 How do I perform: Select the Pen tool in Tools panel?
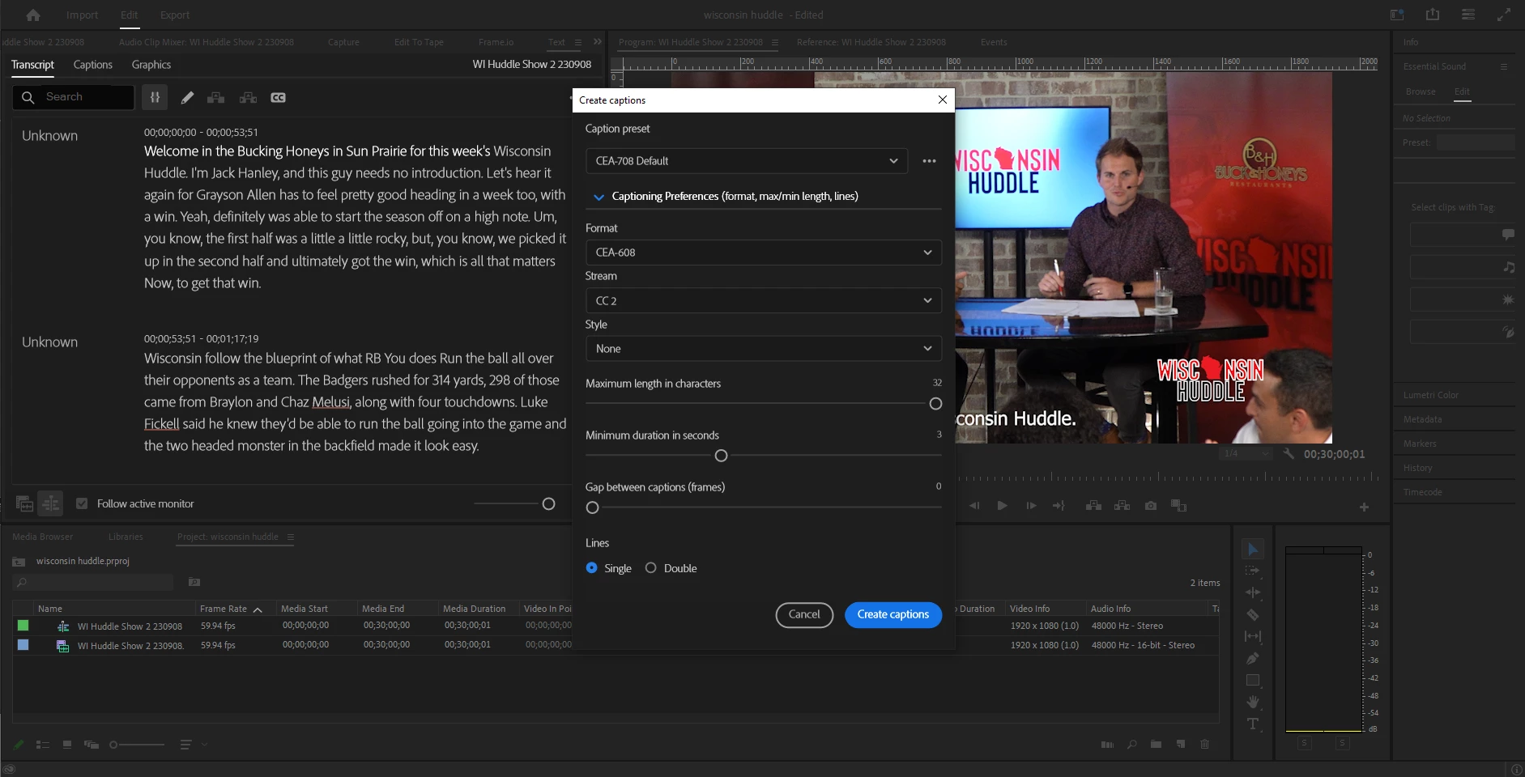[1252, 659]
